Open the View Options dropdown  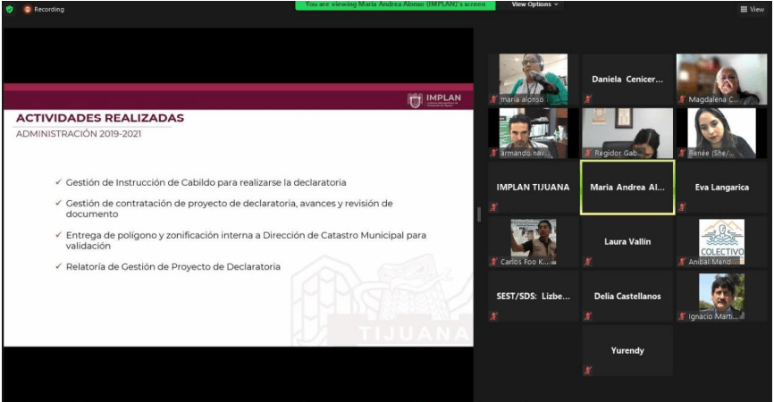coord(534,4)
